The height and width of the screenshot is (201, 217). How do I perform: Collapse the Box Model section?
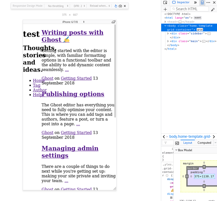click(176, 150)
